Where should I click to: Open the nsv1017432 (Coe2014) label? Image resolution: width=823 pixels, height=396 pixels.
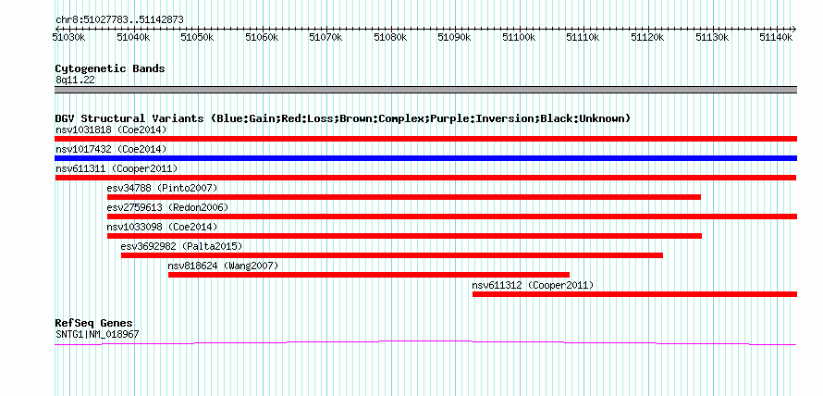[111, 149]
